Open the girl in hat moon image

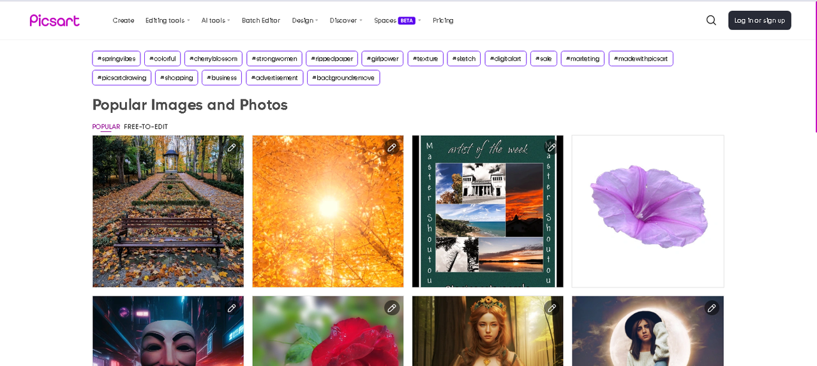[648, 331]
